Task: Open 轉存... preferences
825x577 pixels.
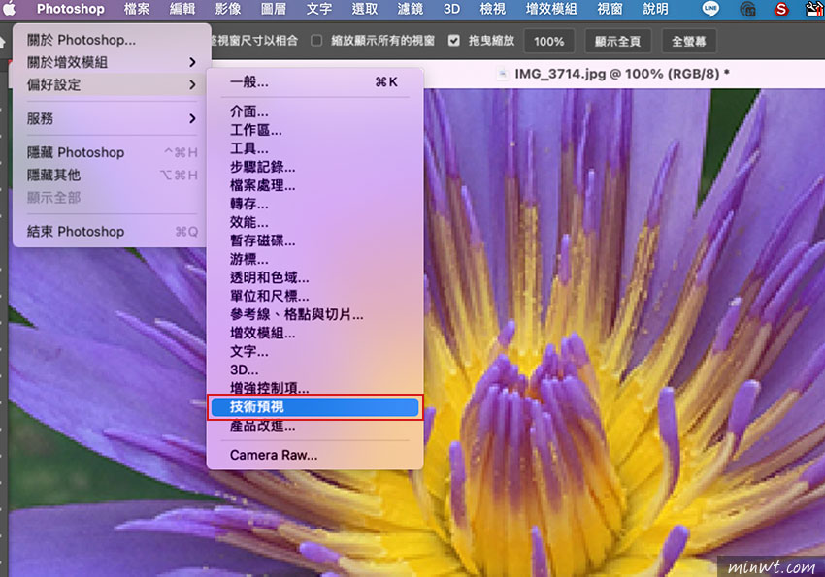Action: (x=314, y=204)
